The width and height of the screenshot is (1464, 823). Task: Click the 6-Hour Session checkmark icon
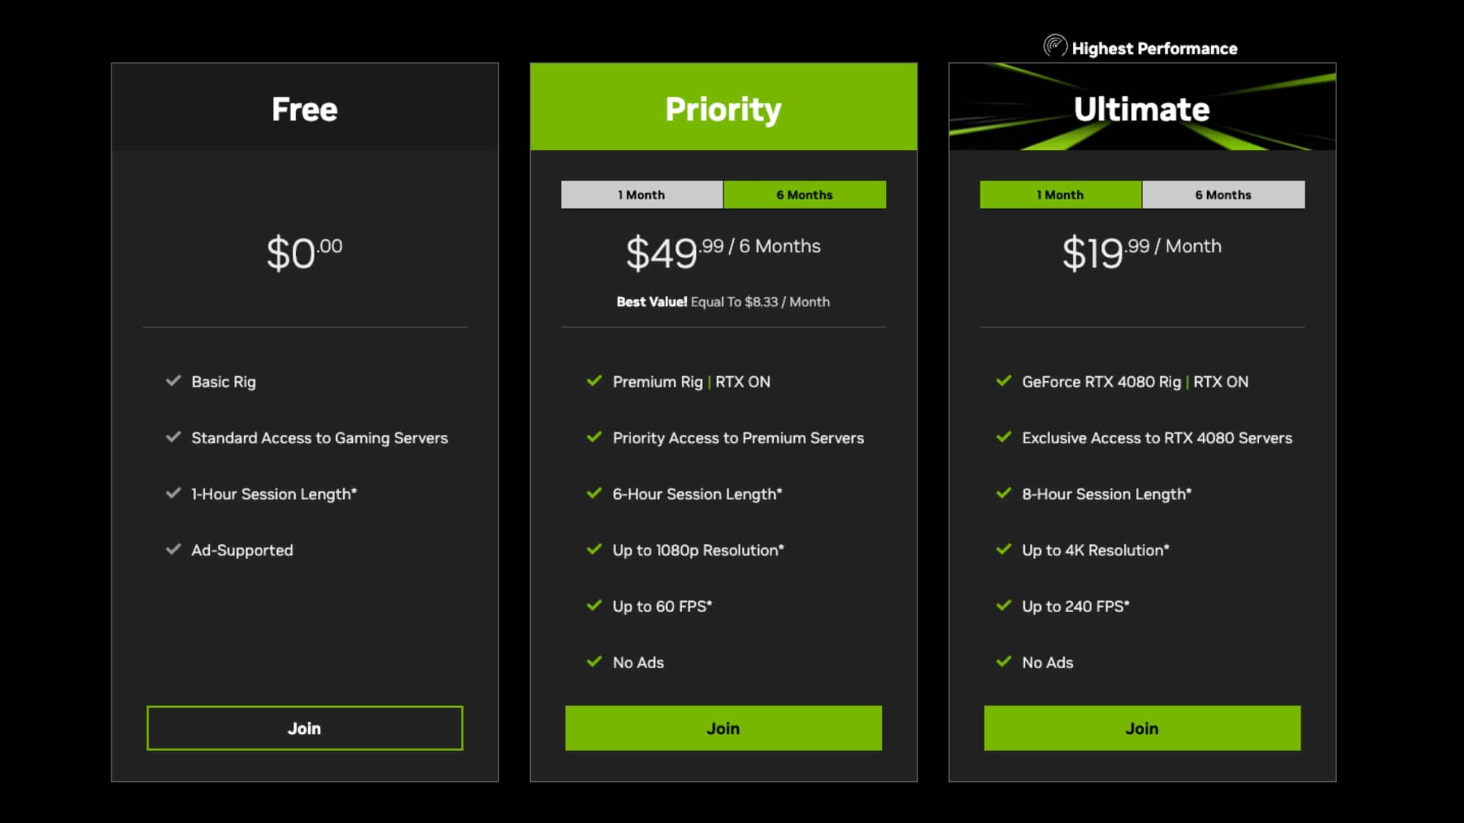(593, 493)
